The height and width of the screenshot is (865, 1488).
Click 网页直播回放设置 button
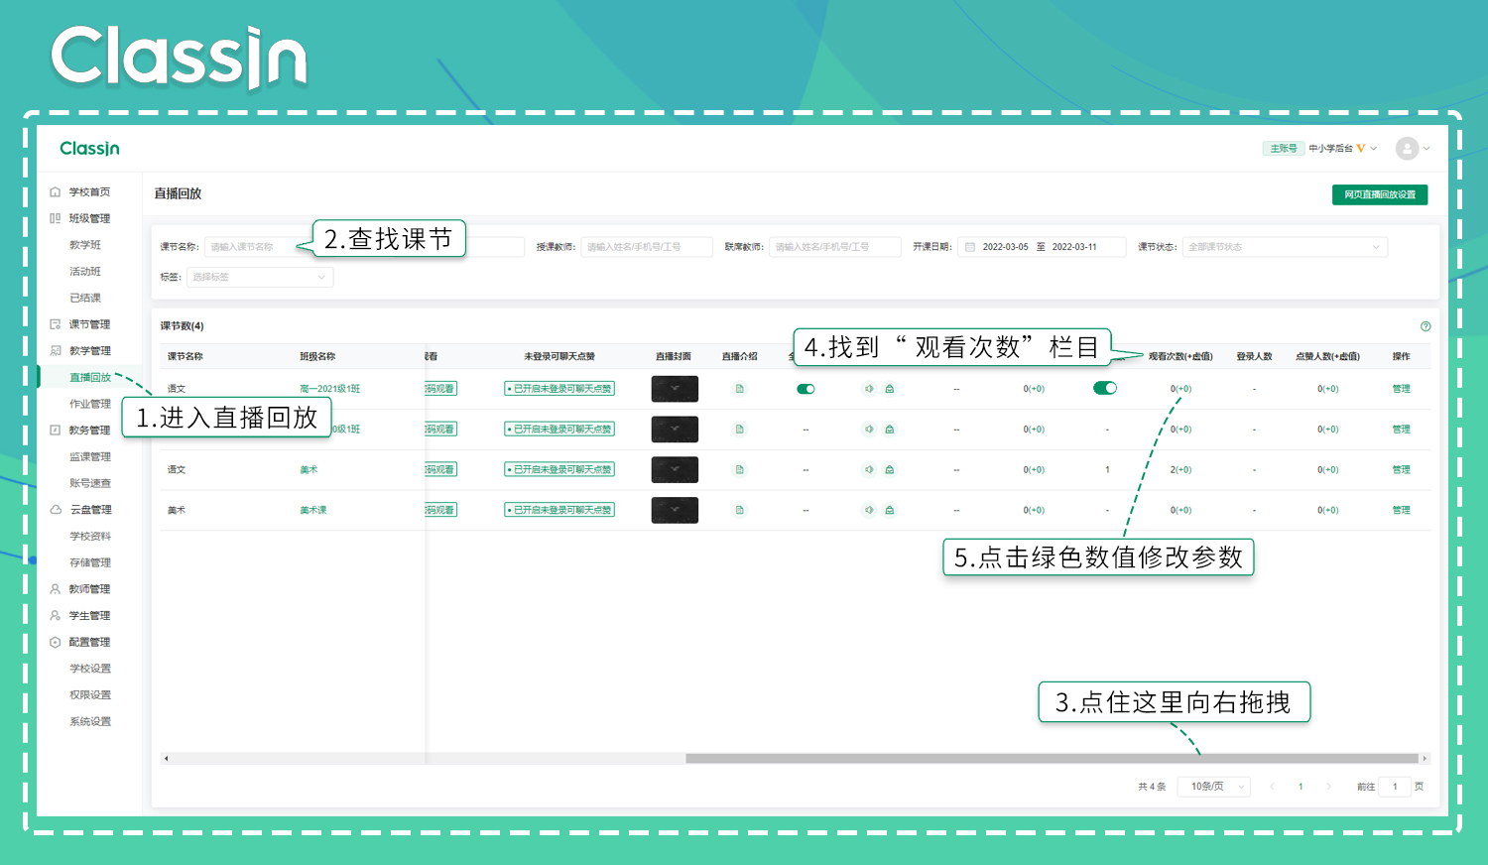(x=1380, y=194)
